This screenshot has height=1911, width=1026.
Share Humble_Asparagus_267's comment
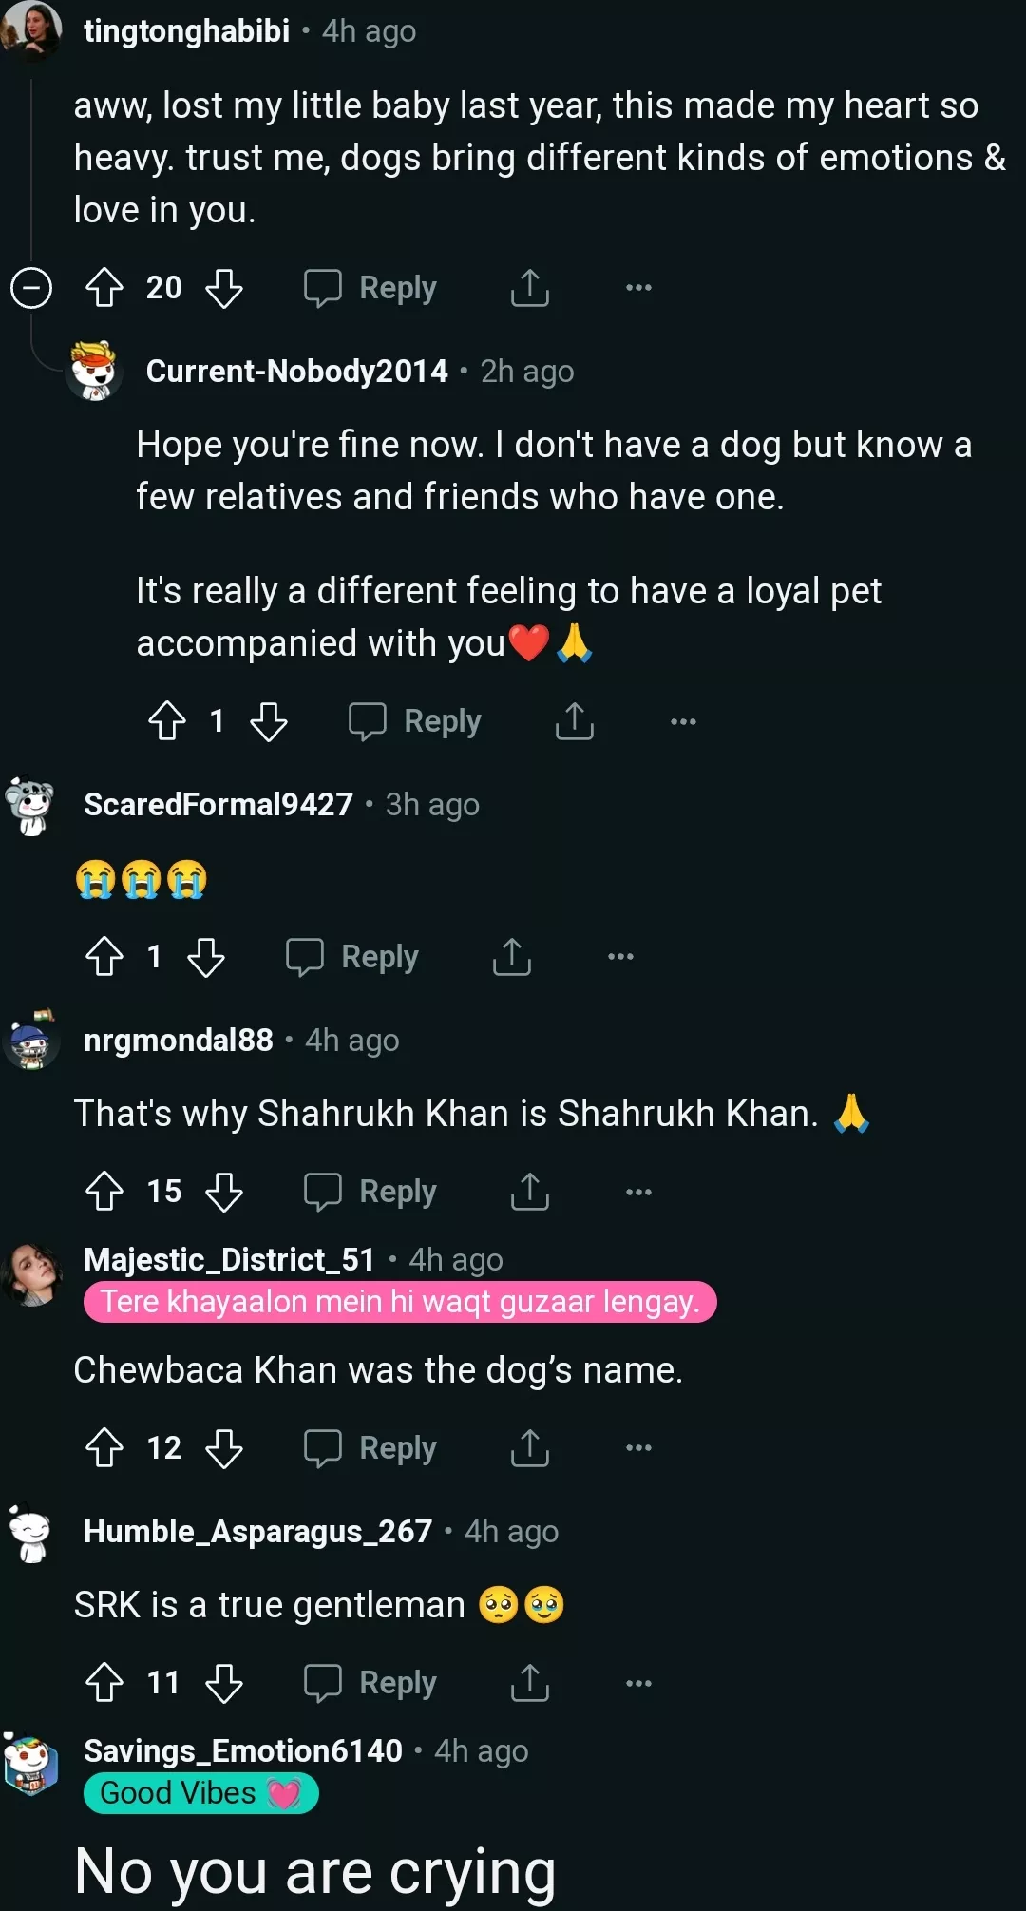(529, 1682)
